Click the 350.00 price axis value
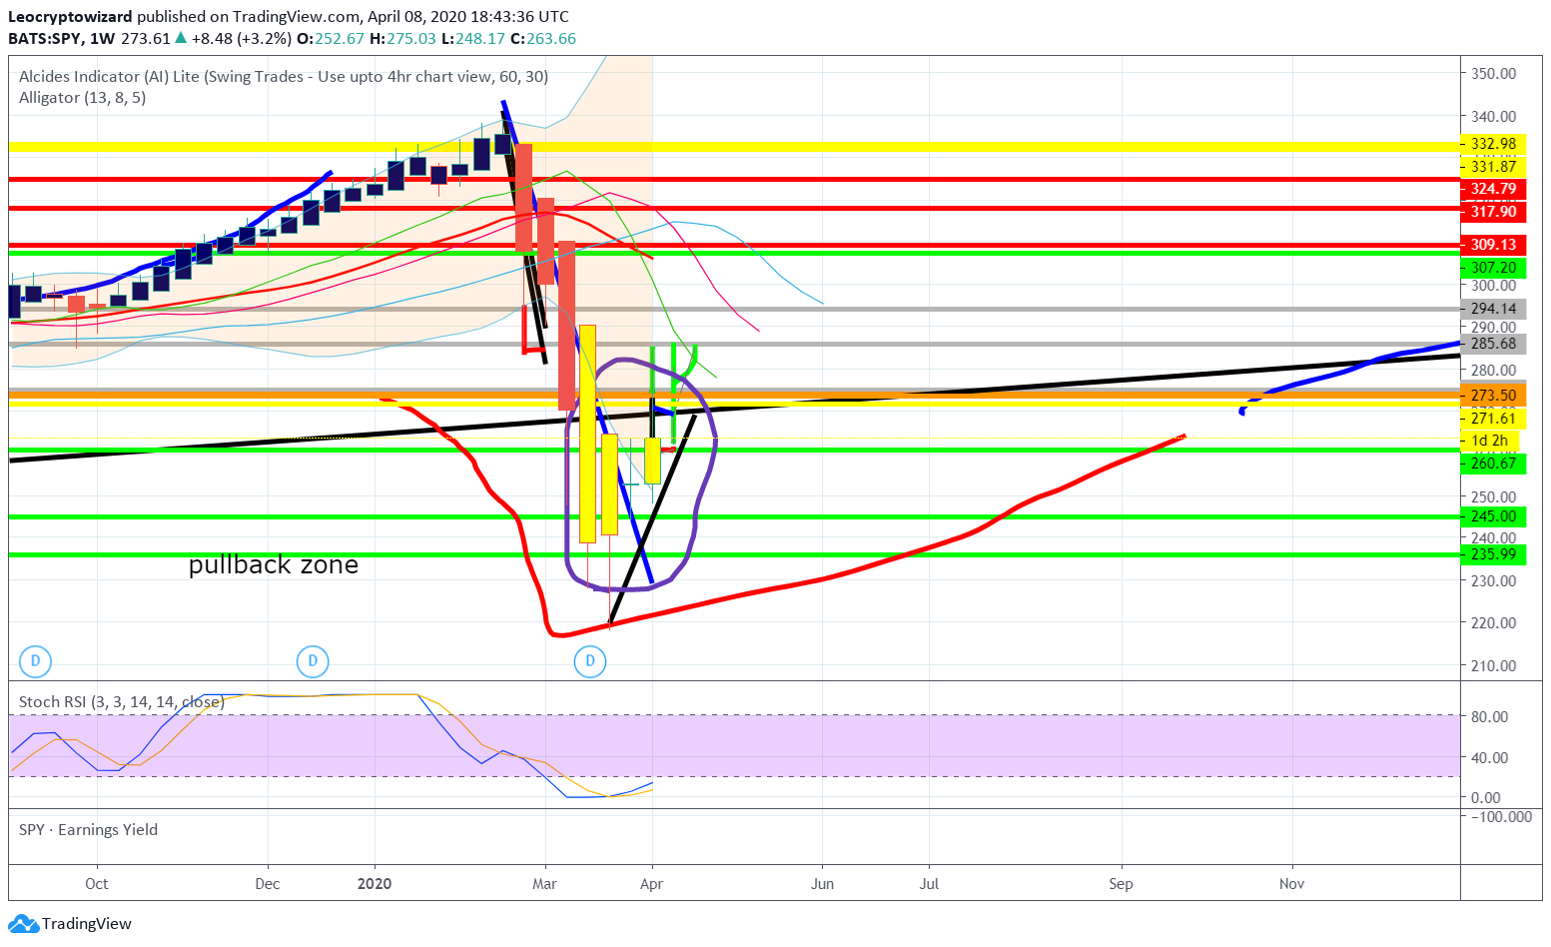The width and height of the screenshot is (1551, 947). tap(1493, 74)
